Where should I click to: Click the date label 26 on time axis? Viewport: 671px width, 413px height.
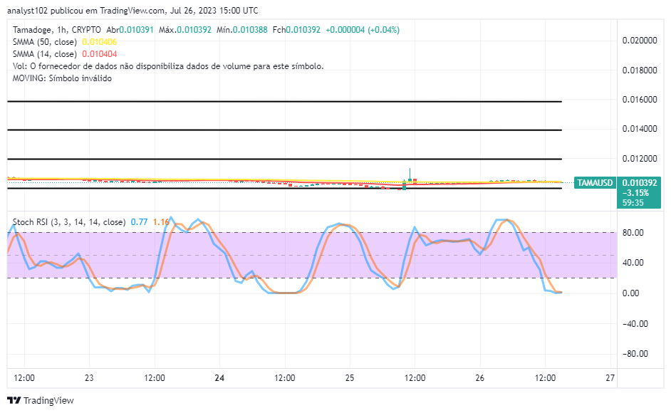click(479, 378)
